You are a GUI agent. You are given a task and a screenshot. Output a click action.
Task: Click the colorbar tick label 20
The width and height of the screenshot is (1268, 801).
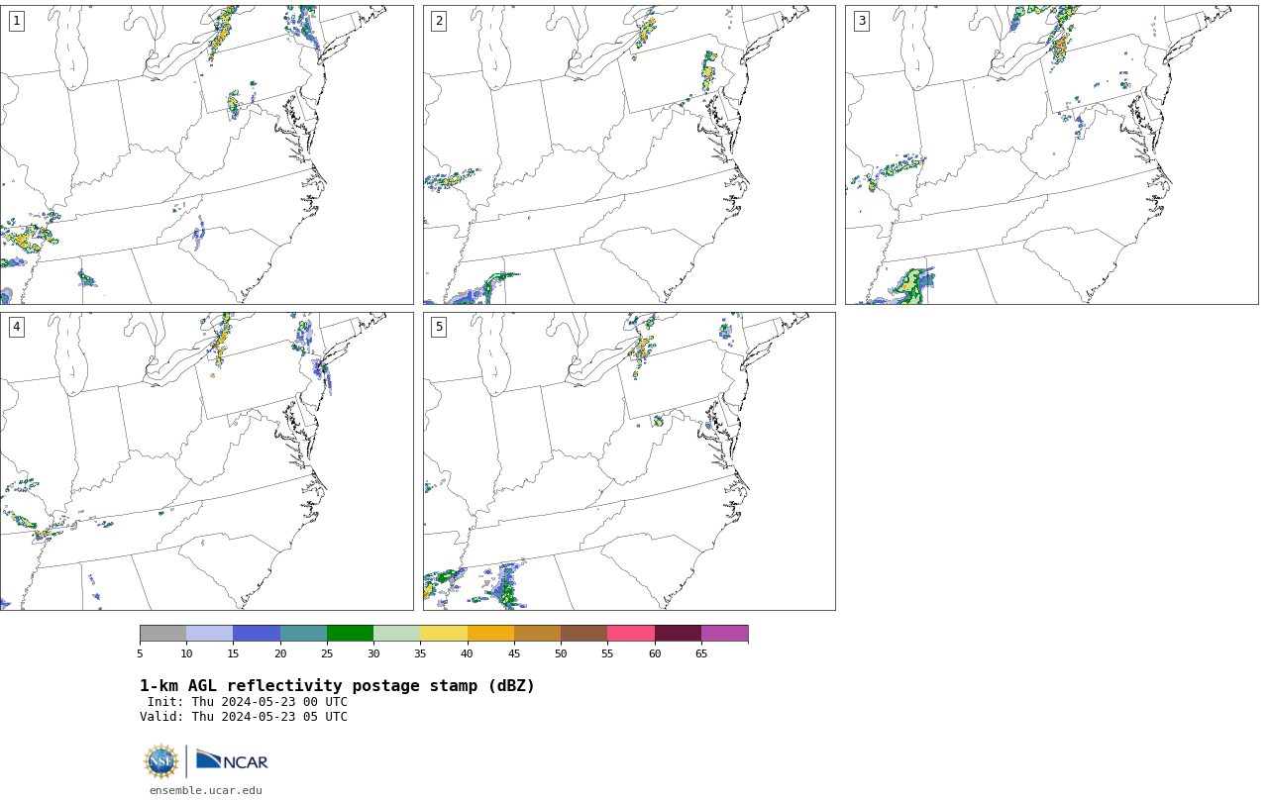click(x=280, y=654)
